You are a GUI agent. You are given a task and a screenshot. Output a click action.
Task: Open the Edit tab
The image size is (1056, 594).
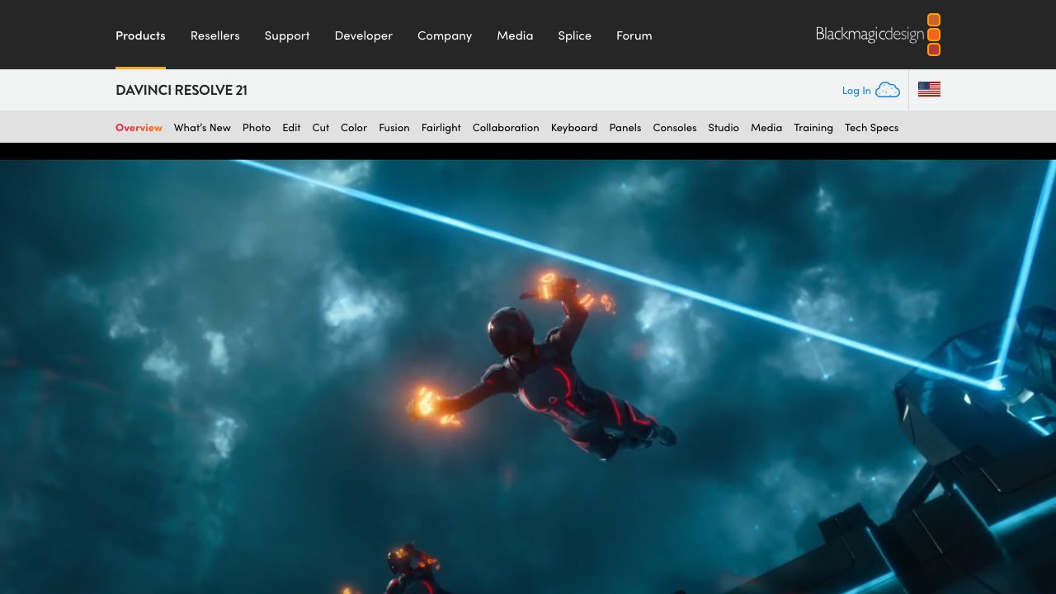(x=291, y=128)
